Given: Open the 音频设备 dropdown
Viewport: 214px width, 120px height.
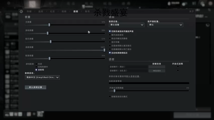Looking at the screenshot, I should pyautogui.click(x=127, y=25).
